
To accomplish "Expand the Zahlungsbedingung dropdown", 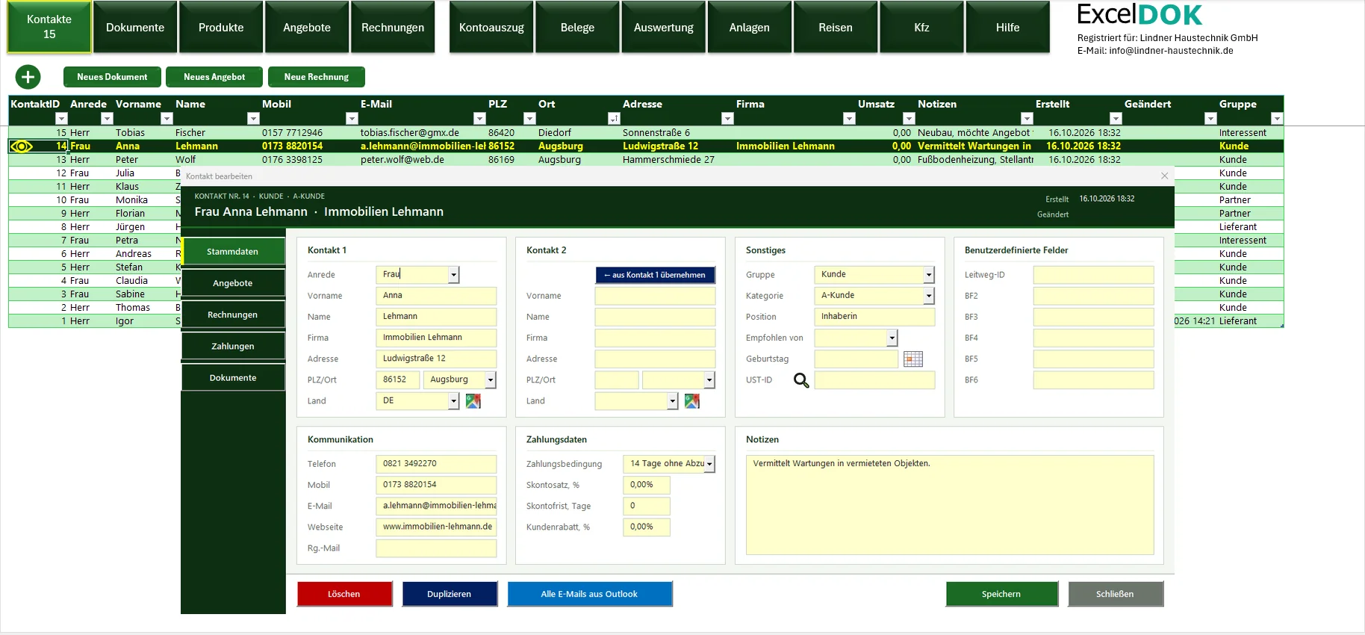I will (x=709, y=464).
